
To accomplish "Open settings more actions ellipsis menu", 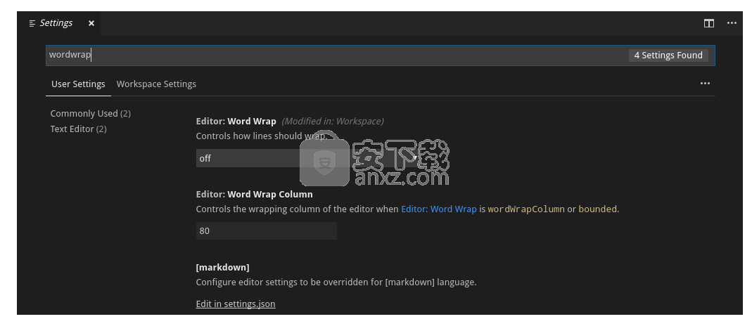I will (x=705, y=84).
